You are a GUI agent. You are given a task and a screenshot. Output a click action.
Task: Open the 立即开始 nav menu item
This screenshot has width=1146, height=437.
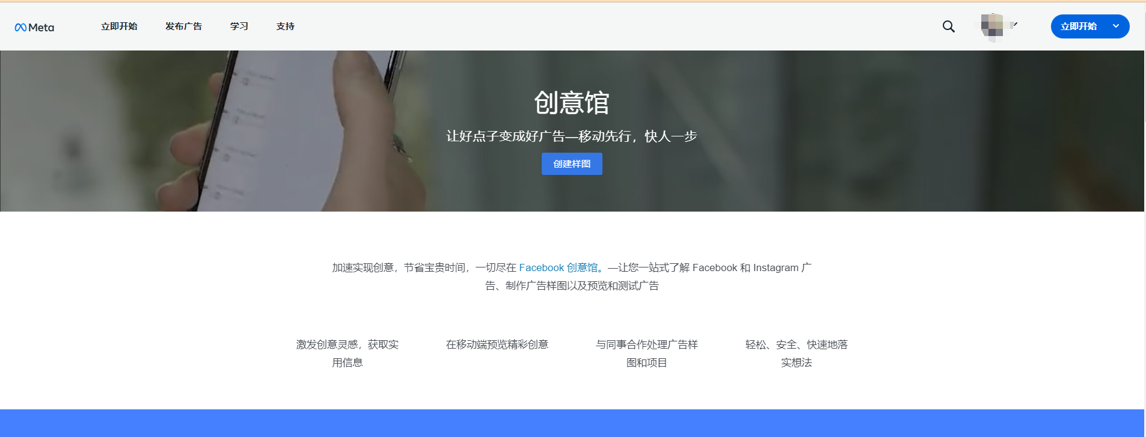119,26
